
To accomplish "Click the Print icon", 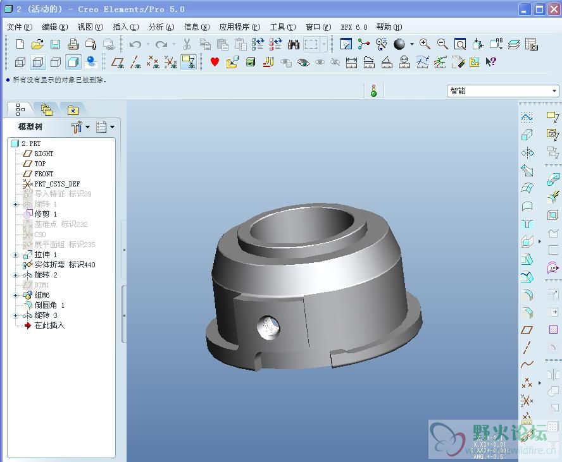I will click(x=73, y=44).
